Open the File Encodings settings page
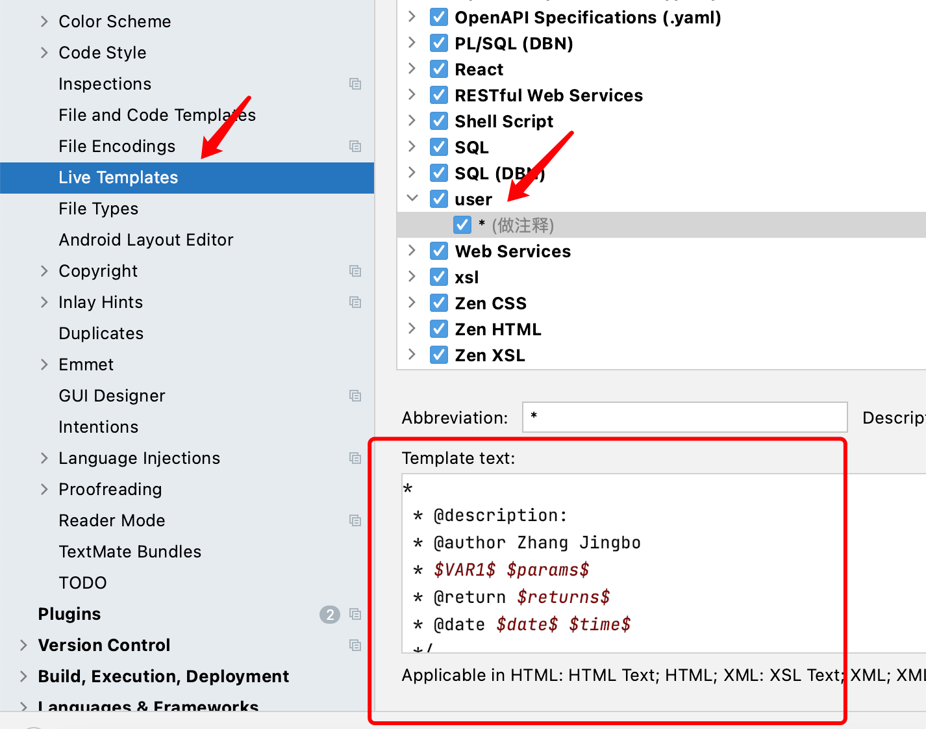Viewport: 926px width, 729px height. coord(117,146)
